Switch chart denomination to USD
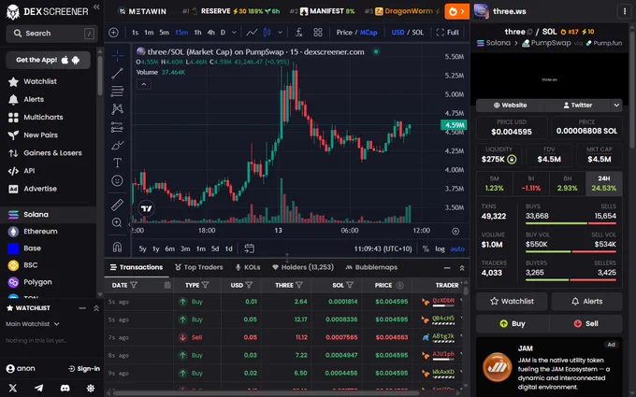636x397 pixels. coord(397,33)
